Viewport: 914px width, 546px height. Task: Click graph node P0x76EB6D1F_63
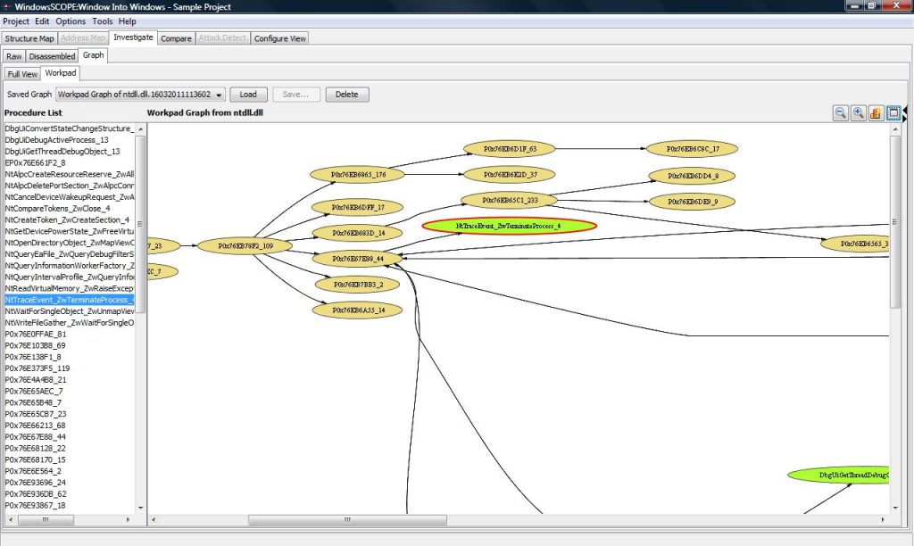click(510, 149)
